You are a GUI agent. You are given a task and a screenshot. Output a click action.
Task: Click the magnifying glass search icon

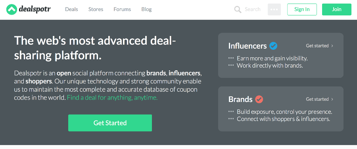[x=238, y=9]
